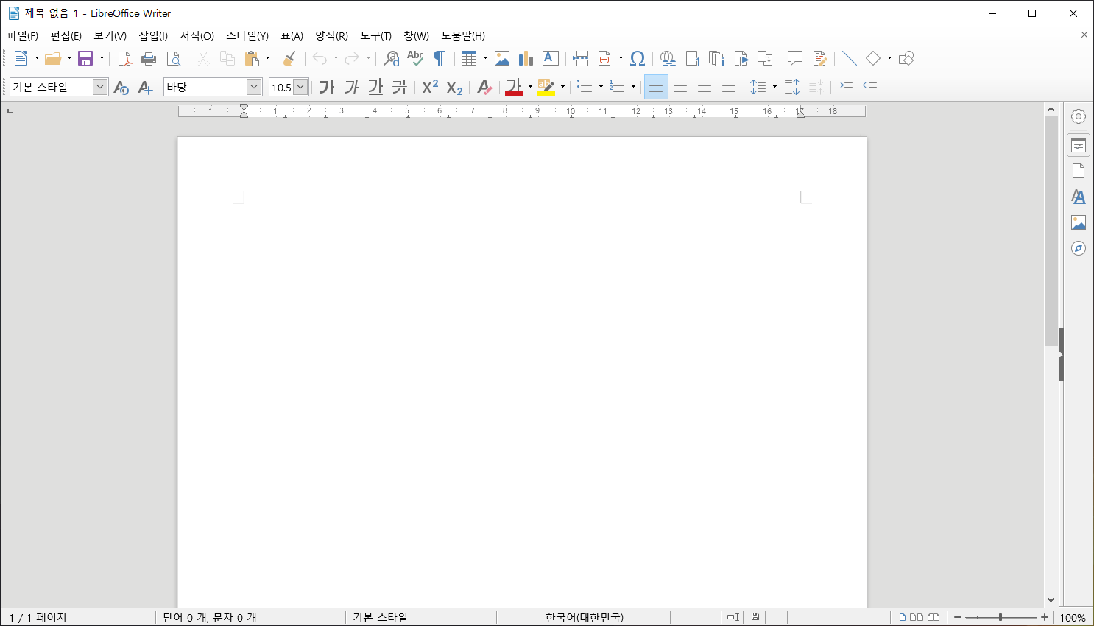Click the Print icon
The height and width of the screenshot is (626, 1094).
pyautogui.click(x=149, y=58)
